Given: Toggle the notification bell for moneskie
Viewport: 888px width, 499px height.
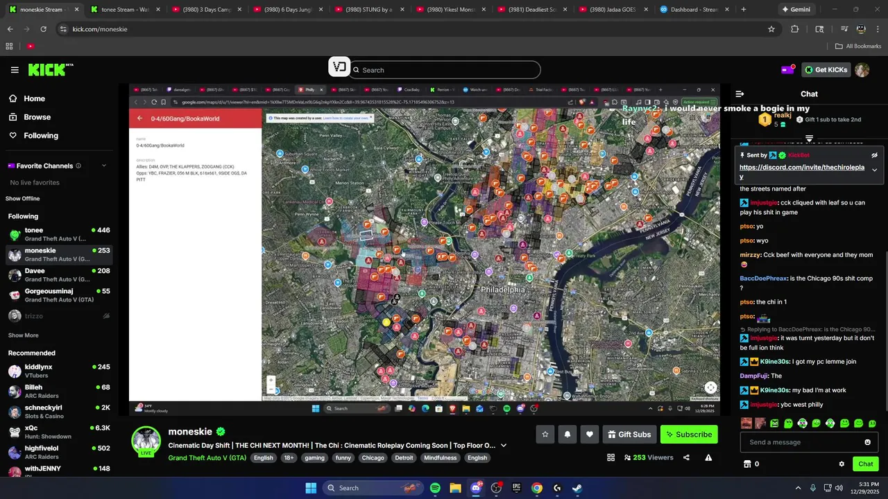Looking at the screenshot, I should click(567, 435).
